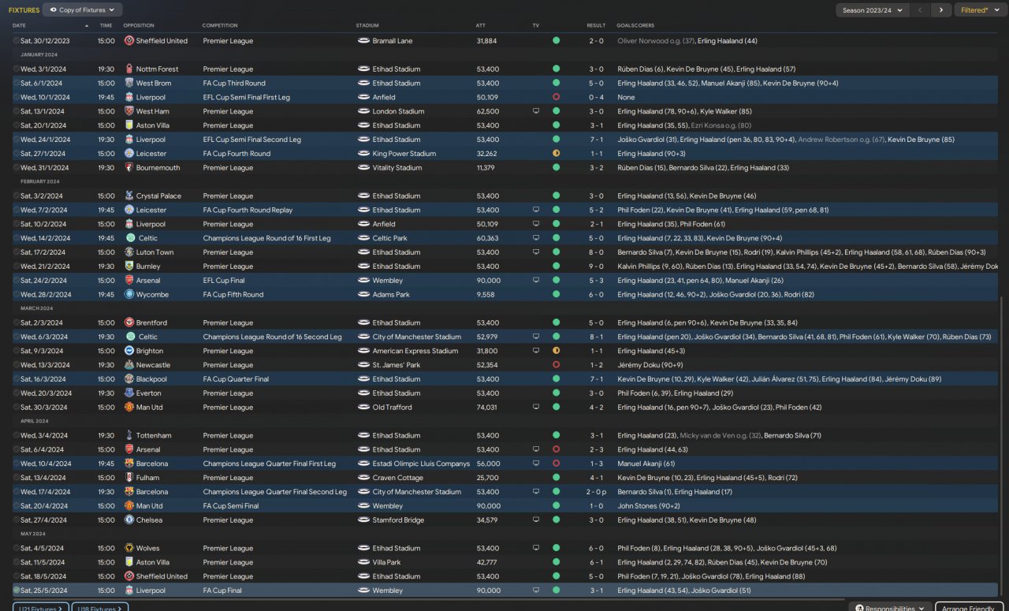Image resolution: width=1009 pixels, height=611 pixels.
Task: Sort by the Opposition column header
Action: (139, 26)
